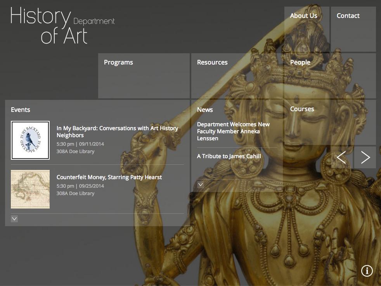Open the History of Art Department logo
Image resolution: width=381 pixels, height=286 pixels.
click(62, 26)
